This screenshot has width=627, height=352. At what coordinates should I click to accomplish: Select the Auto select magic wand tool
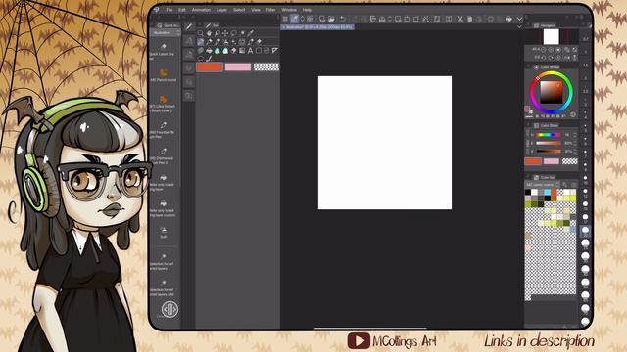point(242,33)
